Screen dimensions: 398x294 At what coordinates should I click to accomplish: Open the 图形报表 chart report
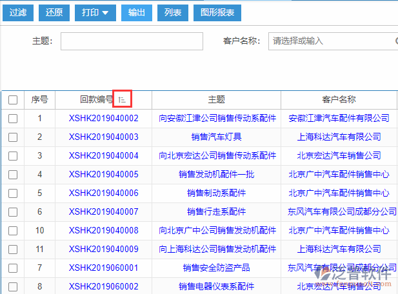click(217, 12)
